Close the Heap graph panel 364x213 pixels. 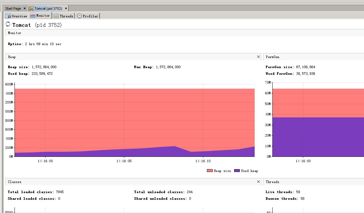[x=258, y=57]
